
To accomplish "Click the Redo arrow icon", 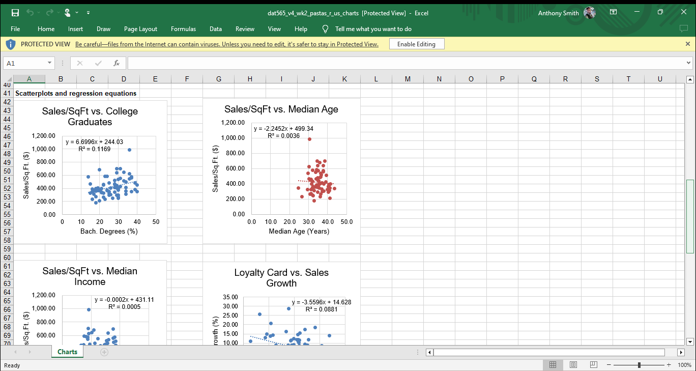I will point(49,13).
